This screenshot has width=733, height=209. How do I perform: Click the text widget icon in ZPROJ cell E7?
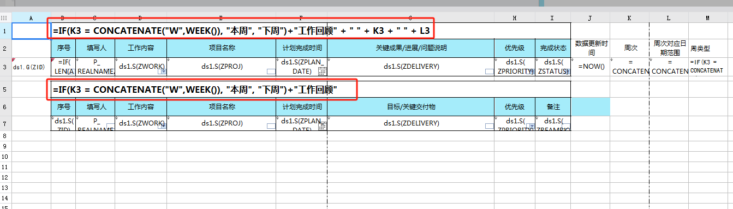click(271, 126)
